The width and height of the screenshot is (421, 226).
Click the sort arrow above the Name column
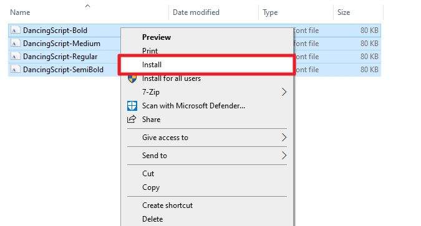click(x=87, y=6)
